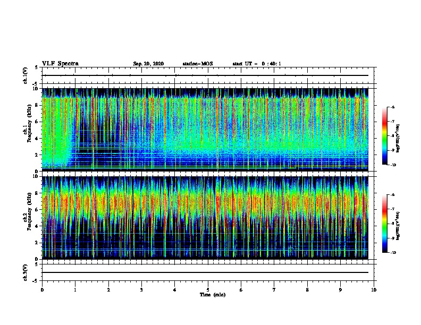Click the 'ch.1(V)' axis label
This screenshot has width=421, height=325.
(26, 75)
